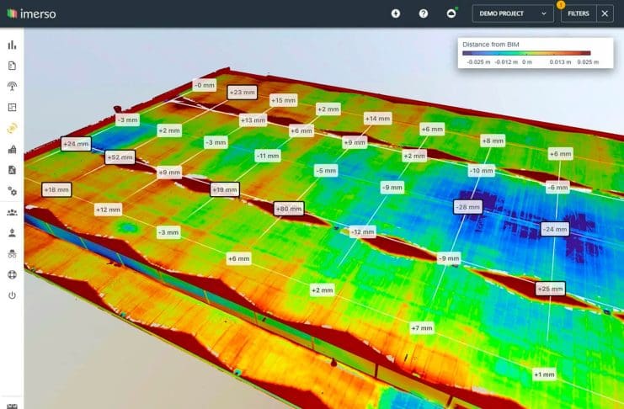
Task: Select the +80 mm deviation marker
Action: (x=288, y=208)
